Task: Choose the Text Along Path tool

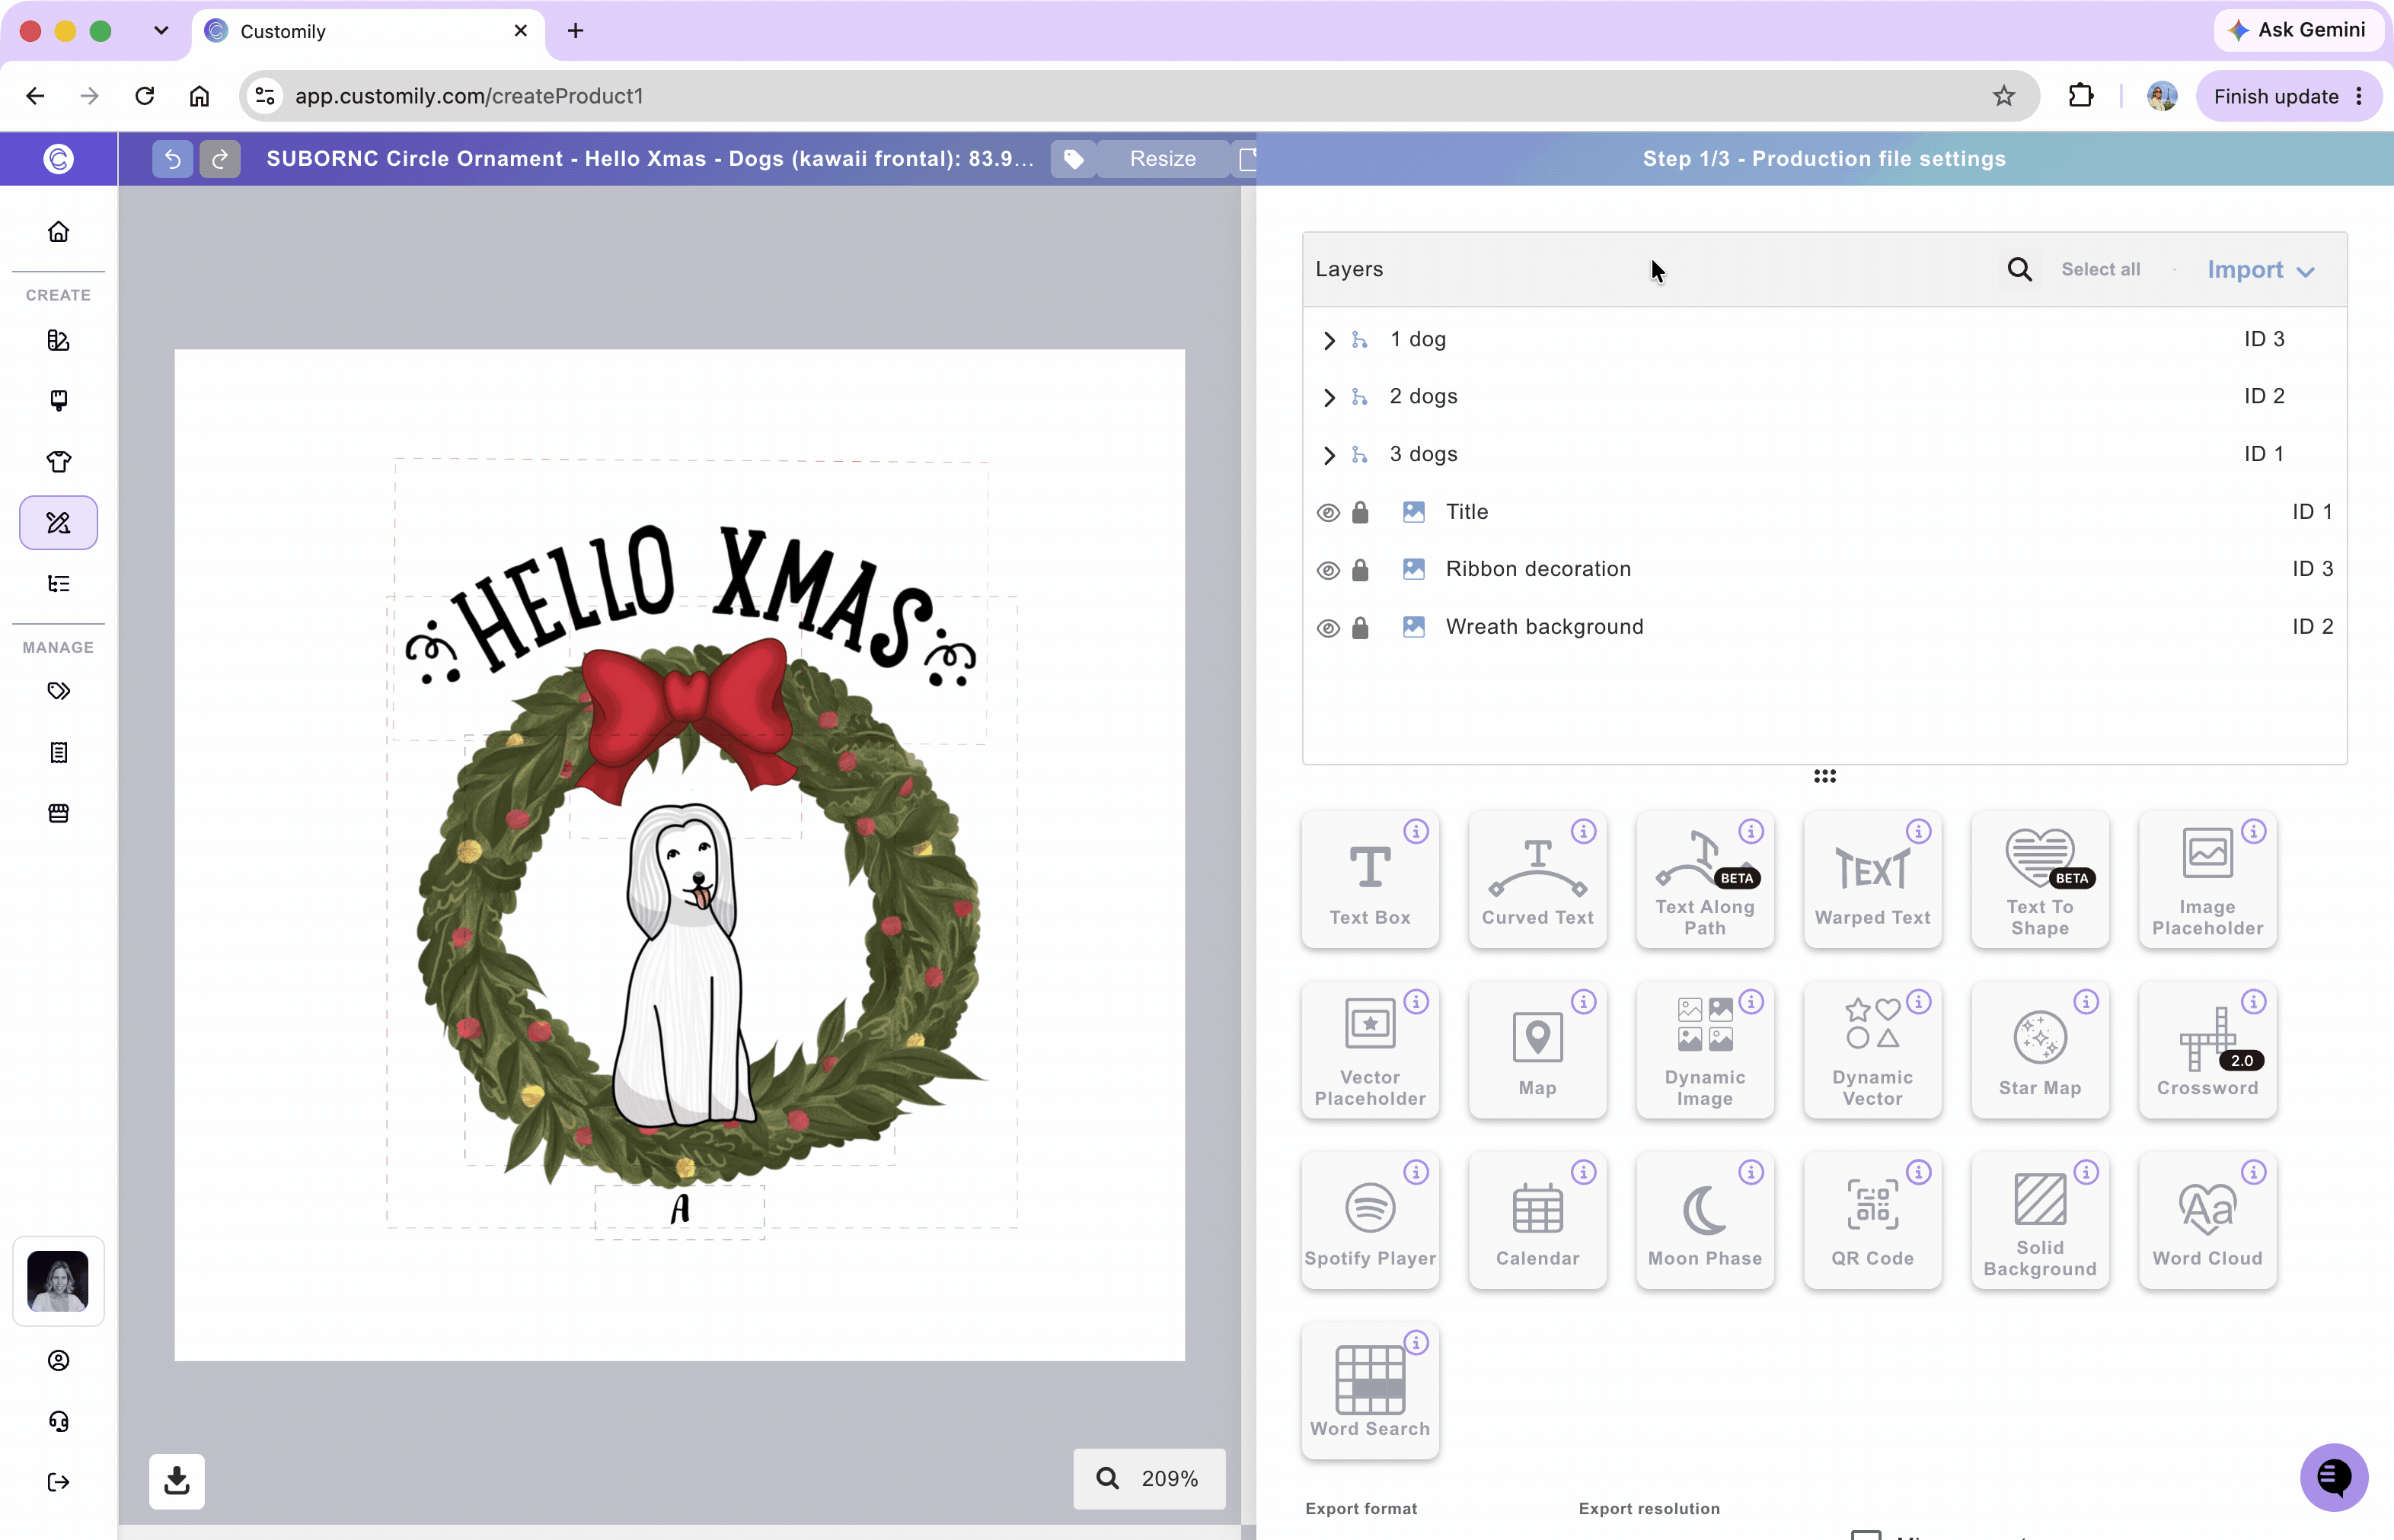Action: [1704, 879]
